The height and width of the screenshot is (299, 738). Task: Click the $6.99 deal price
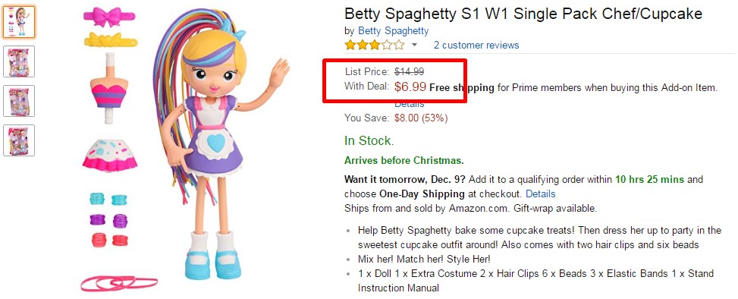pos(410,87)
